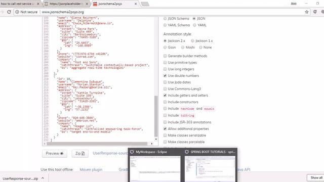Enable Use primitive types
Screen dimensions: 324x182
click(x=165, y=63)
